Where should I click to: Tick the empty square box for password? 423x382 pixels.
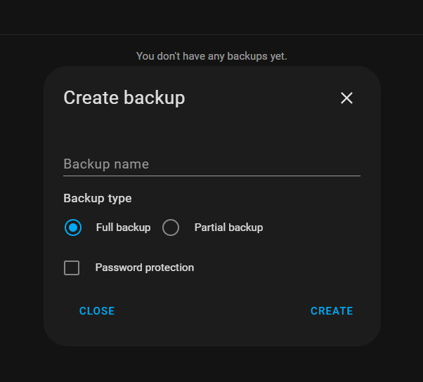pyautogui.click(x=72, y=268)
